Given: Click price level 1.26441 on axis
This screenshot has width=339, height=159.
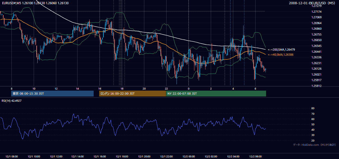Looking at the screenshot, I should coord(316,52).
